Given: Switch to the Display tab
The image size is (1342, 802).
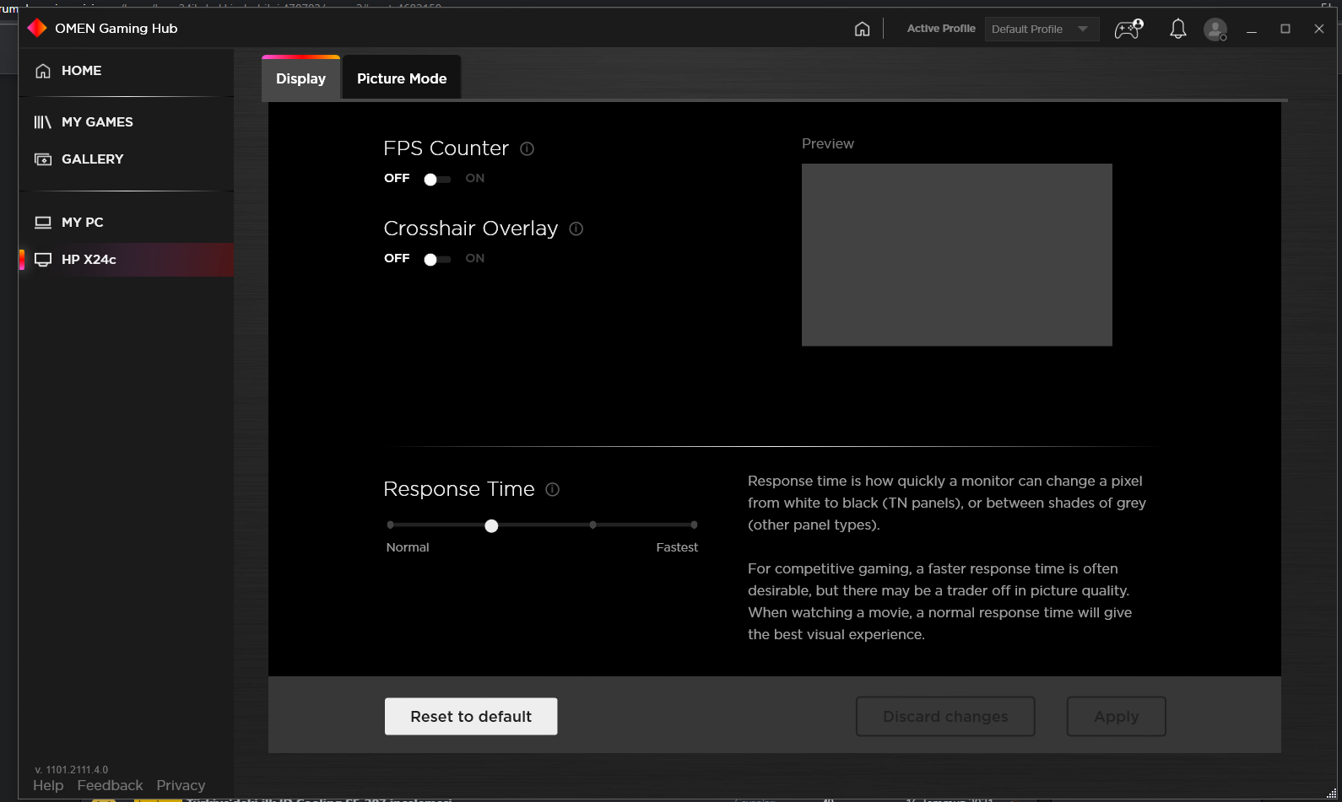Looking at the screenshot, I should point(301,78).
